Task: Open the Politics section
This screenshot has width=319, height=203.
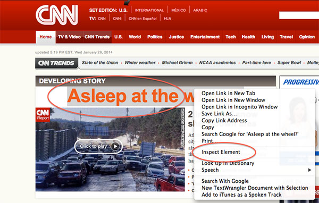Action: (155, 37)
